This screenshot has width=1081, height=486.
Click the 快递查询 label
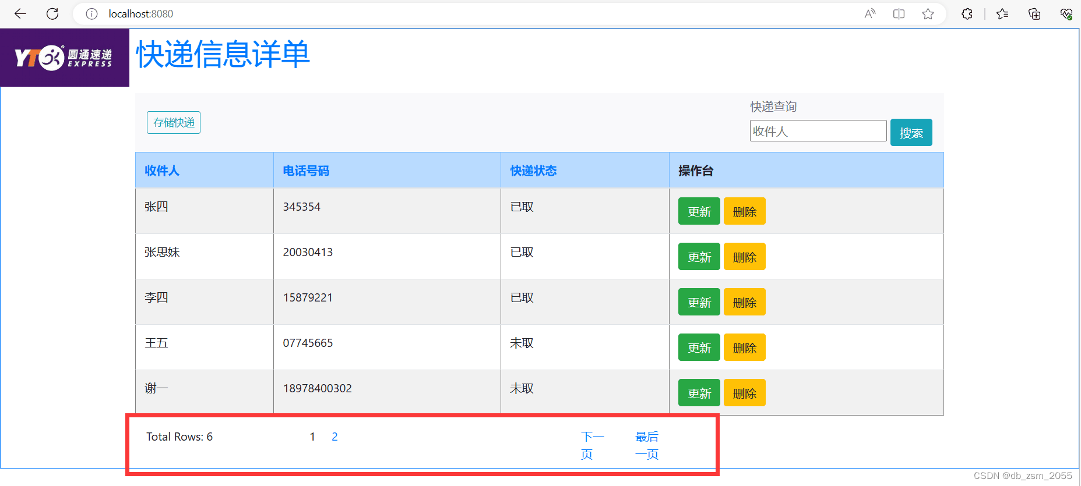pyautogui.click(x=773, y=107)
